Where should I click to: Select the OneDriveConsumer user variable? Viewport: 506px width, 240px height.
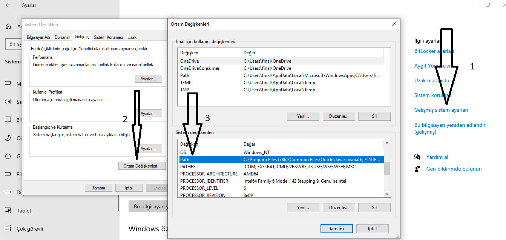tap(281, 68)
